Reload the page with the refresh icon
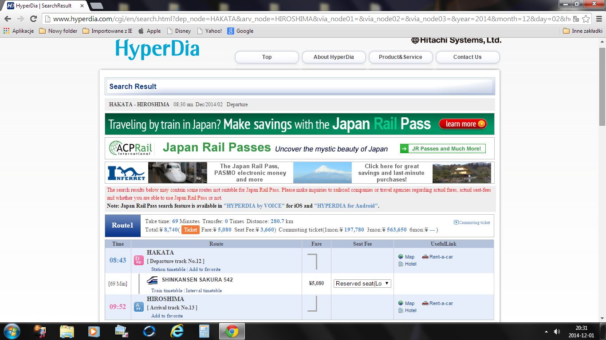 pyautogui.click(x=33, y=19)
